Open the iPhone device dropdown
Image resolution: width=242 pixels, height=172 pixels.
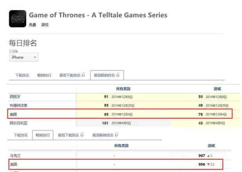[x=24, y=57]
